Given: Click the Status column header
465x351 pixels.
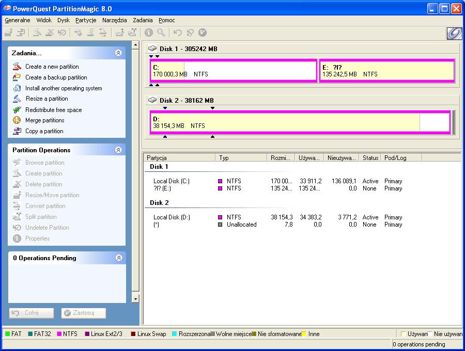Looking at the screenshot, I should [370, 157].
